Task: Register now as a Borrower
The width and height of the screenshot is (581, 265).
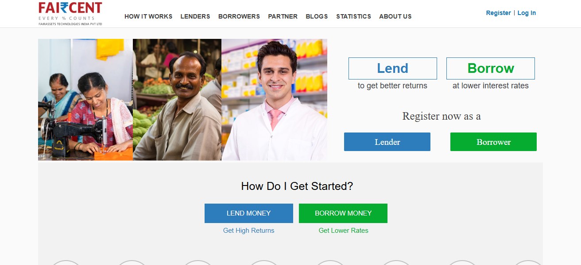Action: [493, 142]
